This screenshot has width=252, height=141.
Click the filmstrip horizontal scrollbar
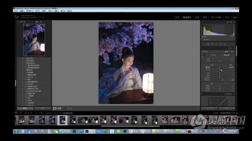coord(130,126)
